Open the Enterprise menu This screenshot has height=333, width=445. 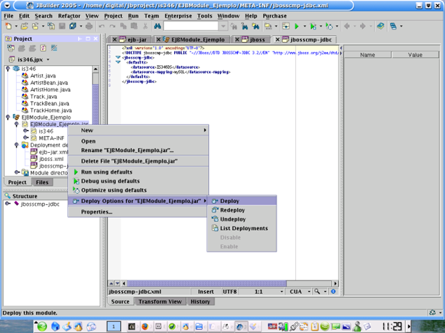pyautogui.click(x=178, y=16)
